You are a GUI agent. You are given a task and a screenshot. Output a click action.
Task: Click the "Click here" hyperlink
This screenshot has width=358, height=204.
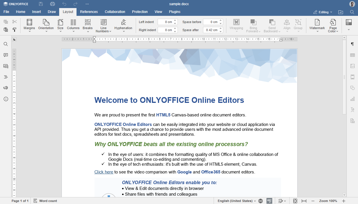tap(104, 172)
